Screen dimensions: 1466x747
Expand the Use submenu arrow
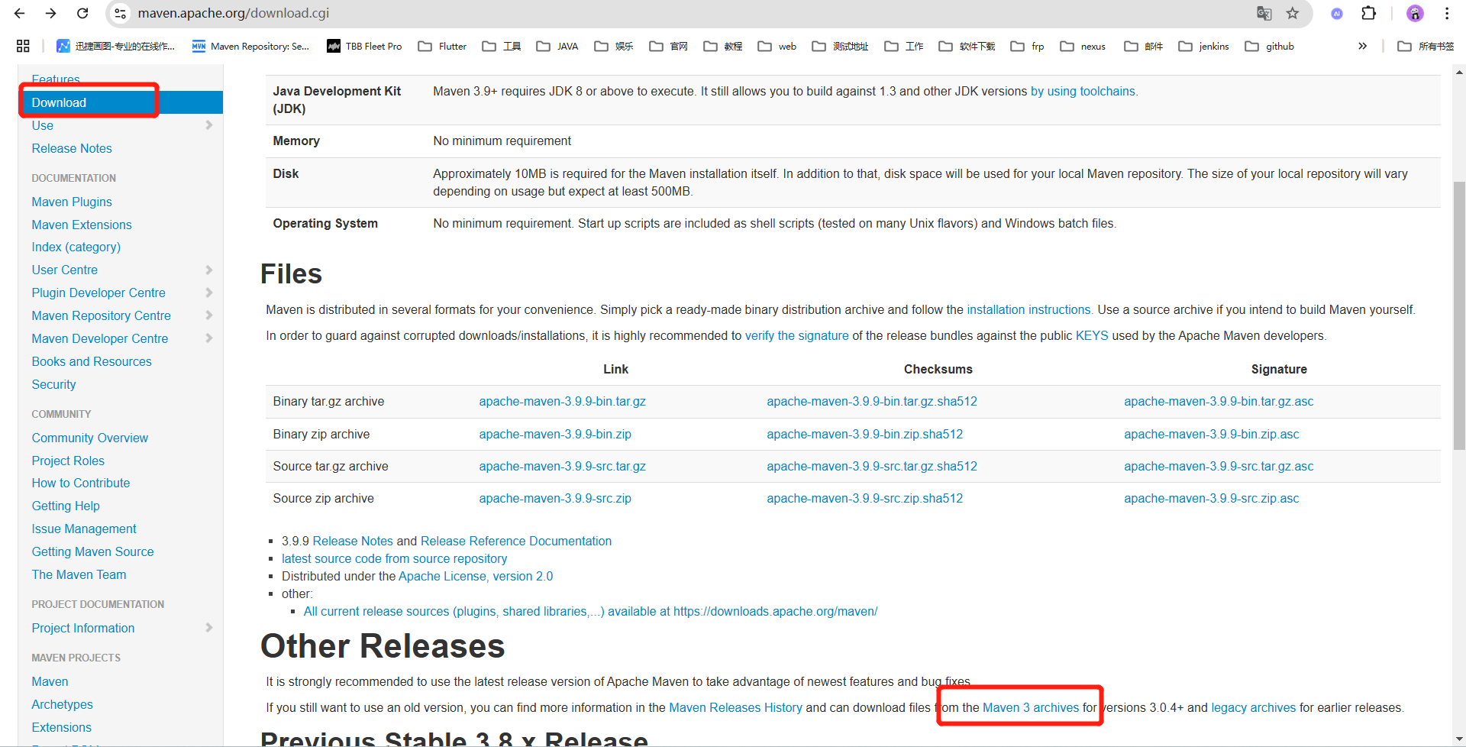pyautogui.click(x=209, y=124)
